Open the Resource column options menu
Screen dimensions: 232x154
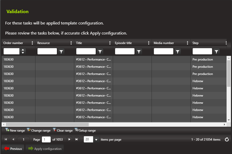71,43
